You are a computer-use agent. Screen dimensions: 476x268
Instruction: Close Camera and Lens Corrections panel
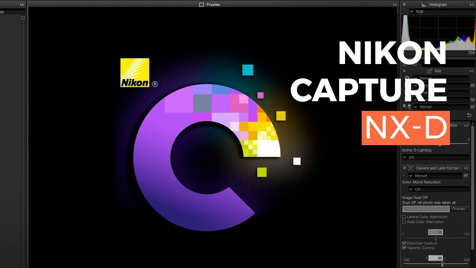404,168
